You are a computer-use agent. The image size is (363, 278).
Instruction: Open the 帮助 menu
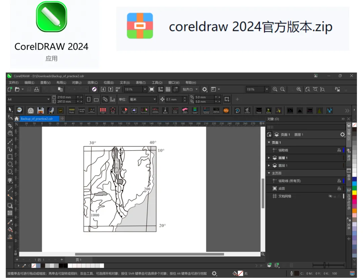pyautogui.click(x=191, y=82)
